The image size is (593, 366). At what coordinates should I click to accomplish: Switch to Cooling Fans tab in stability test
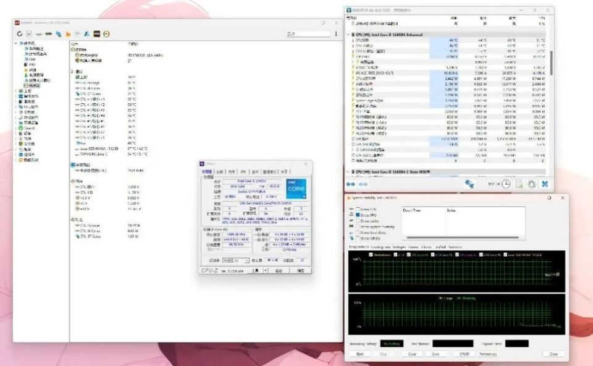(x=381, y=247)
